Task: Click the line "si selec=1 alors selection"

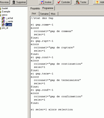Action: point(52,109)
